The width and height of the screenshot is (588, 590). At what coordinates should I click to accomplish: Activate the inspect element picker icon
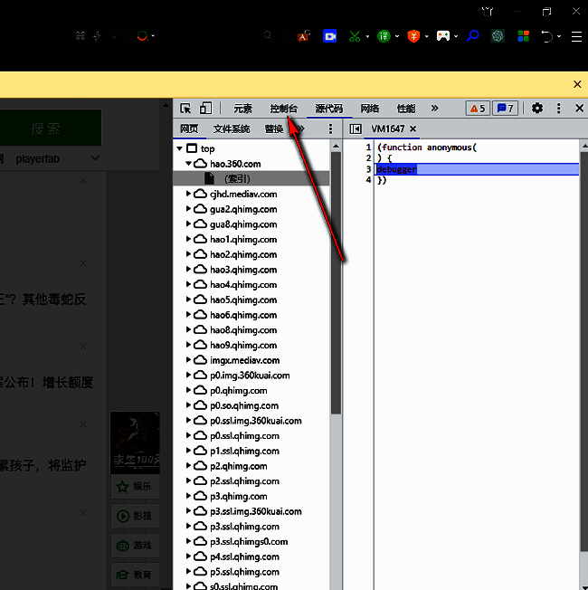pos(185,109)
